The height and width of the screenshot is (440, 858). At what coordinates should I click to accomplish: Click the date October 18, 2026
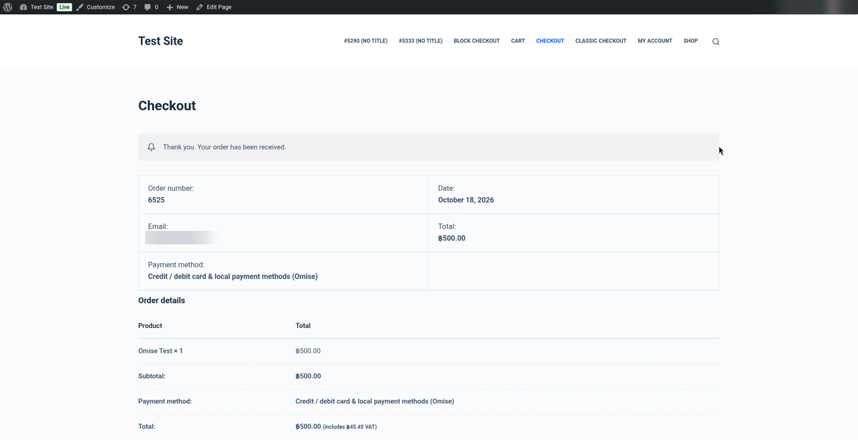[x=465, y=200]
